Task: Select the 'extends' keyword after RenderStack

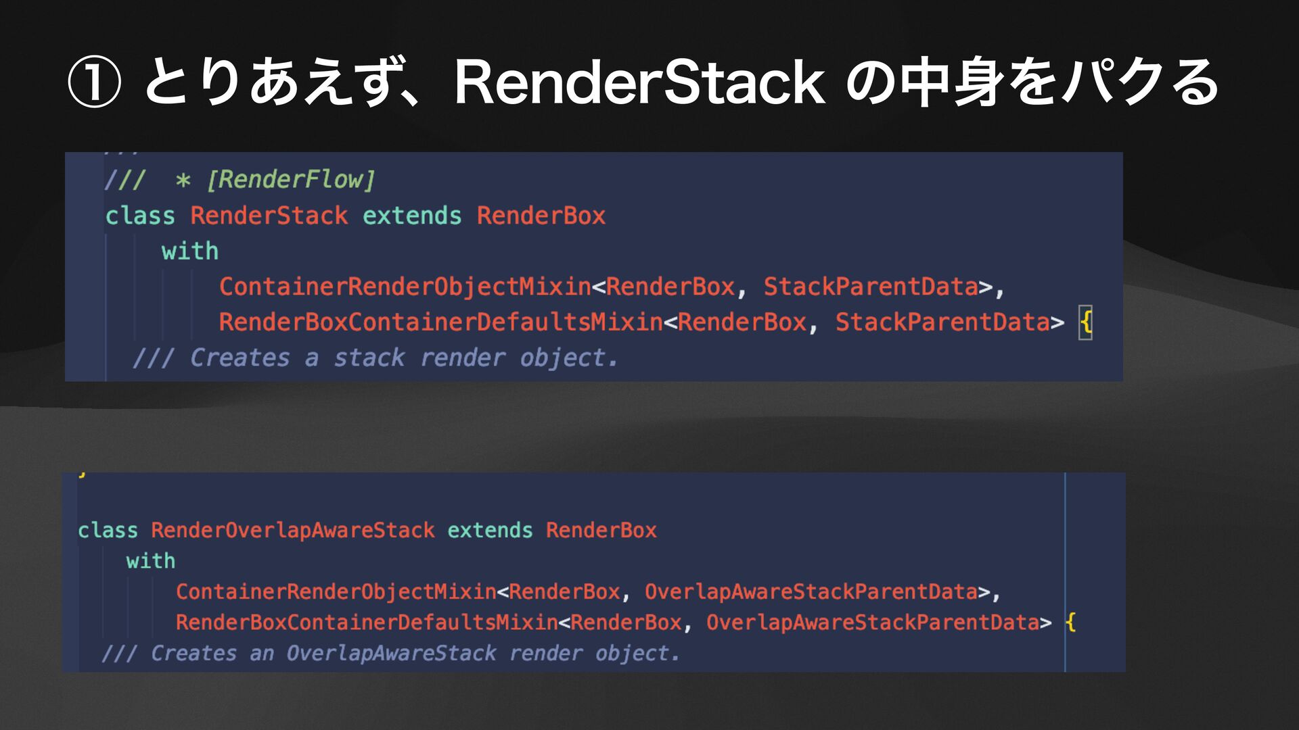Action: click(x=412, y=216)
